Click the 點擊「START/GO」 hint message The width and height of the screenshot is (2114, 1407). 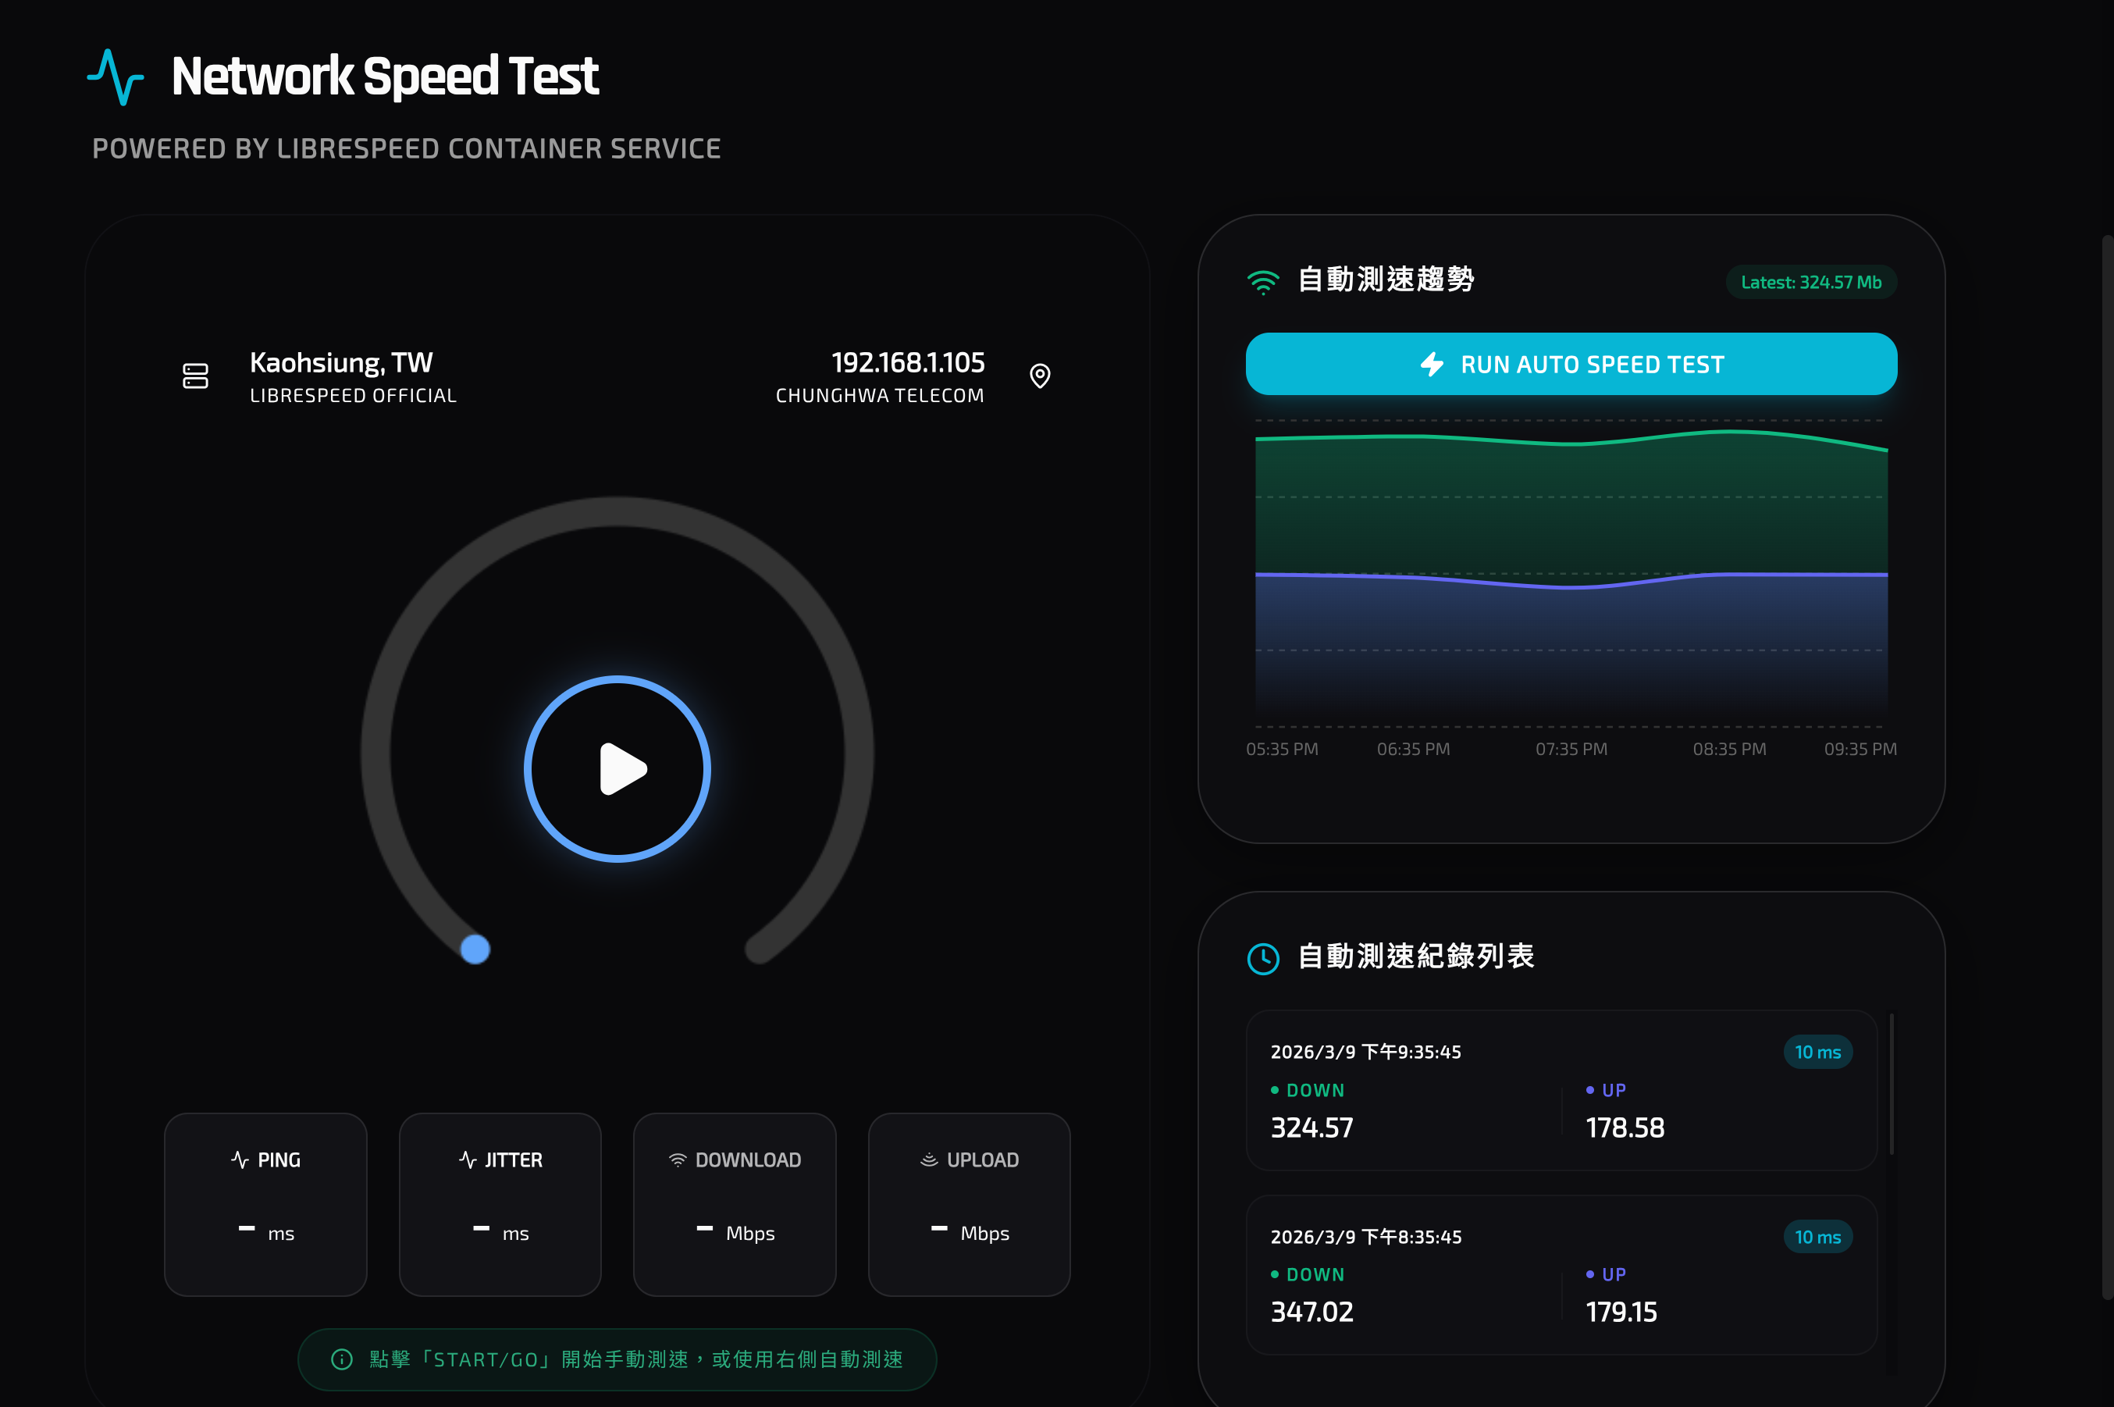click(617, 1359)
